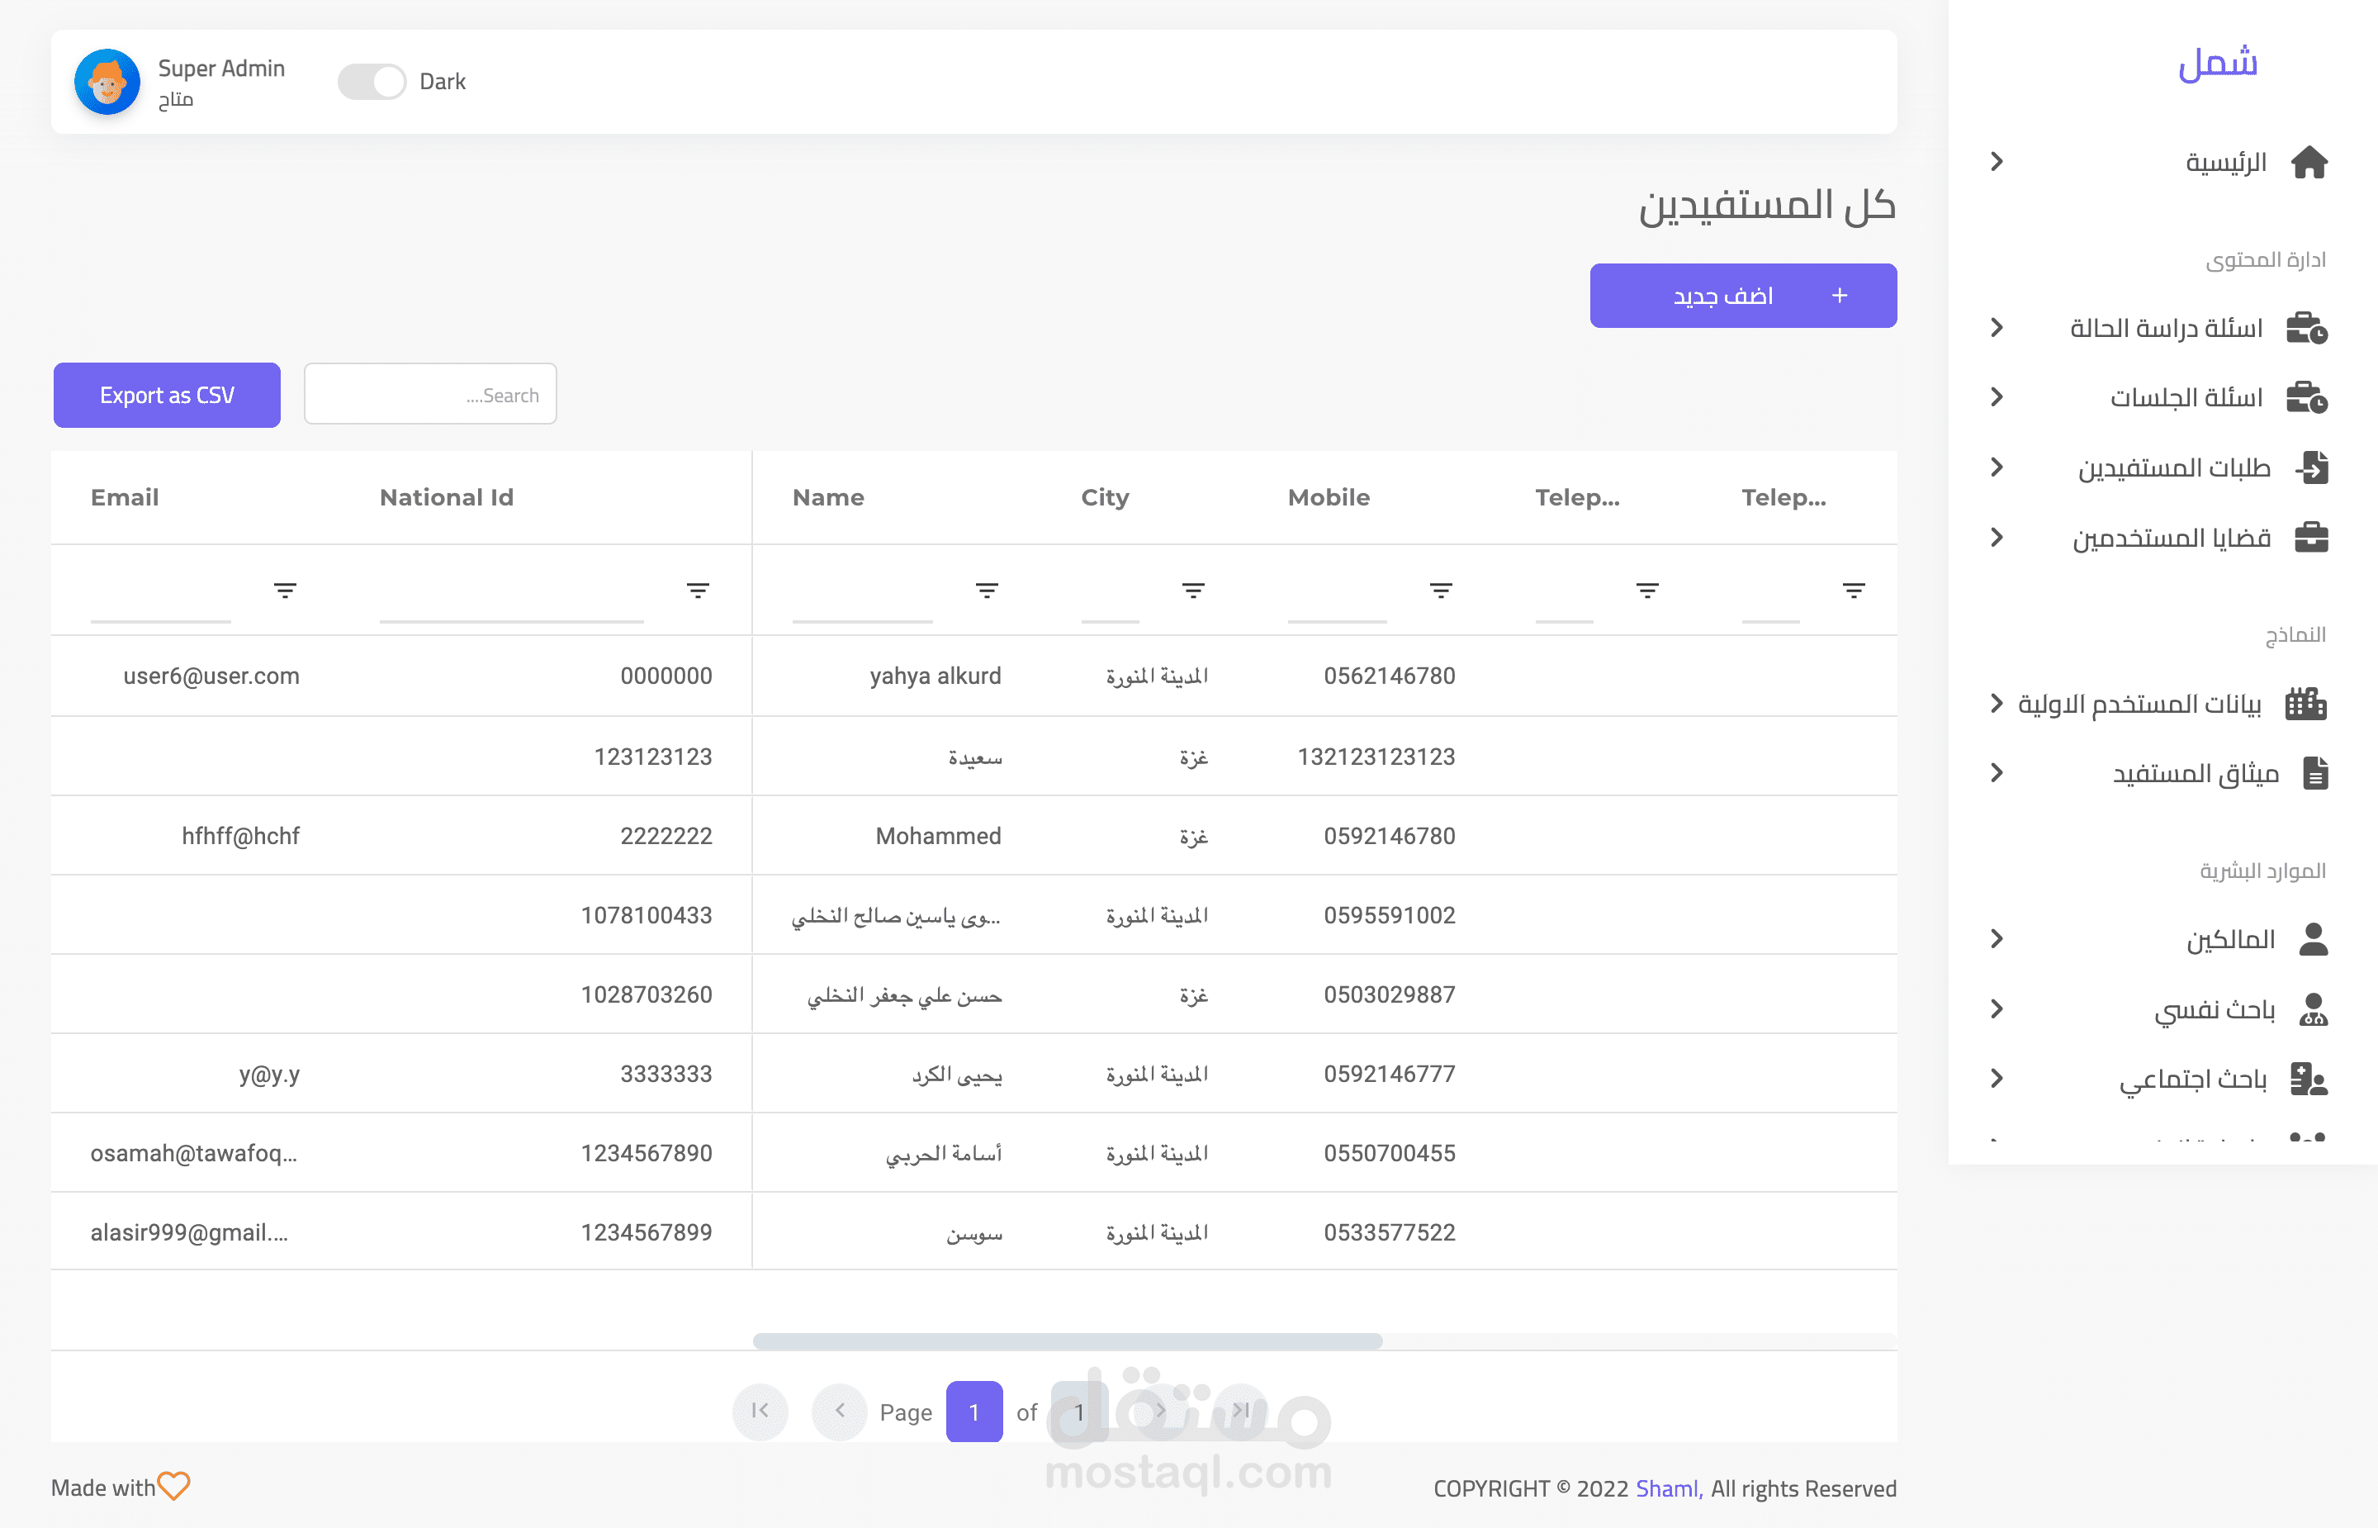Click Export as CSV button
Viewport: 2378px width, 1528px height.
coord(167,395)
